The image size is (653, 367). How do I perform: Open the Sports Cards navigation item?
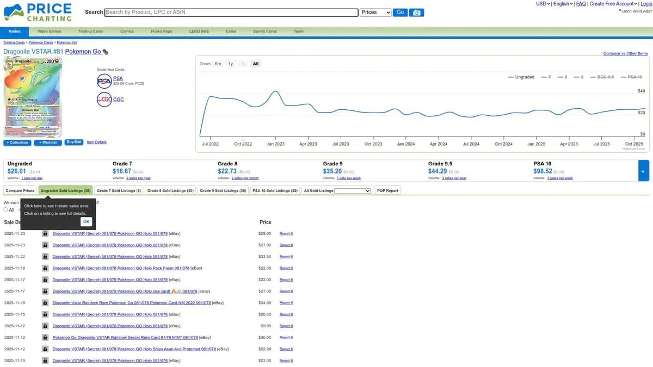pyautogui.click(x=264, y=32)
